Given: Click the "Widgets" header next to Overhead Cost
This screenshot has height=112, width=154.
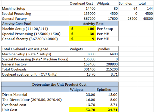Looking at the screenshot, I should (x=107, y=4).
